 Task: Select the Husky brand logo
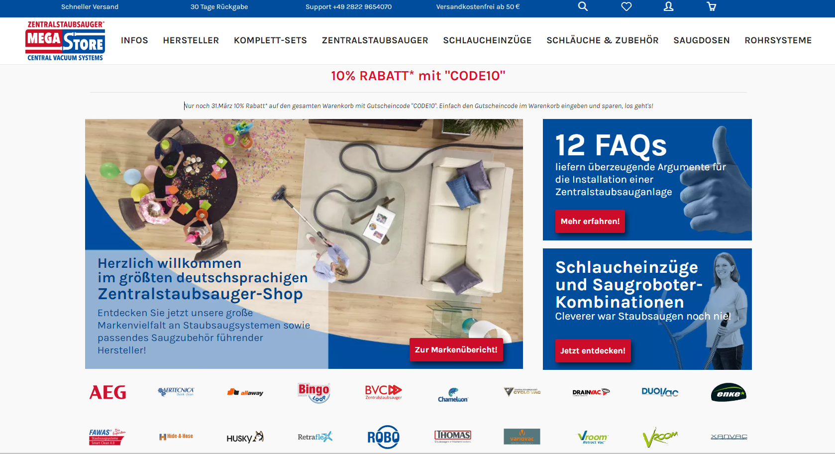click(245, 437)
